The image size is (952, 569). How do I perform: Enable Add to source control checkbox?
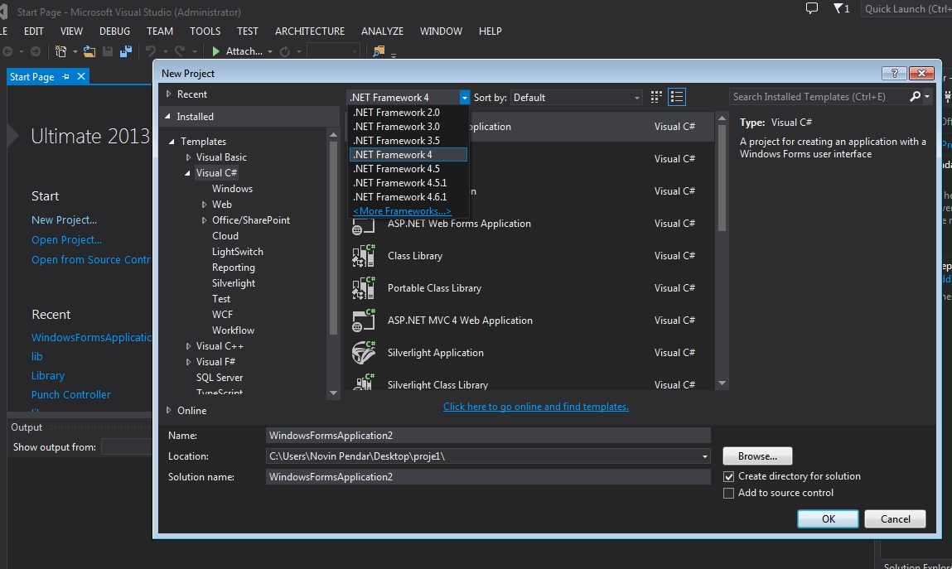(728, 493)
